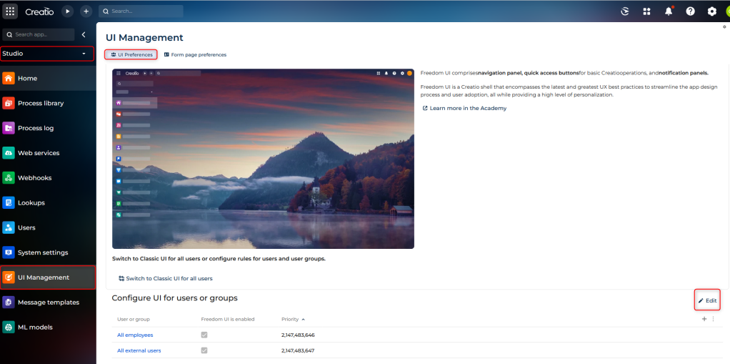Click priority value 2,147,483,647

coord(297,350)
